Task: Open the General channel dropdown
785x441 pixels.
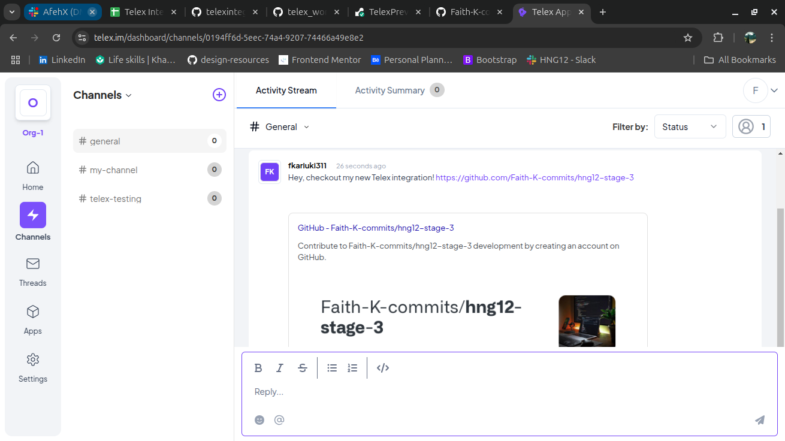Action: click(x=307, y=127)
